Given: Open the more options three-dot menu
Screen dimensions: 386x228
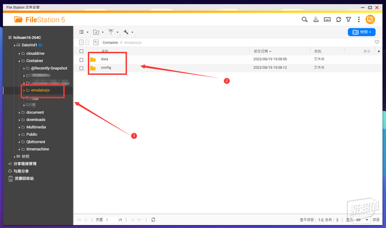Looking at the screenshot, I should (x=359, y=19).
